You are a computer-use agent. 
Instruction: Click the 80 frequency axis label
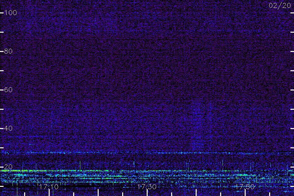[x=8, y=51]
